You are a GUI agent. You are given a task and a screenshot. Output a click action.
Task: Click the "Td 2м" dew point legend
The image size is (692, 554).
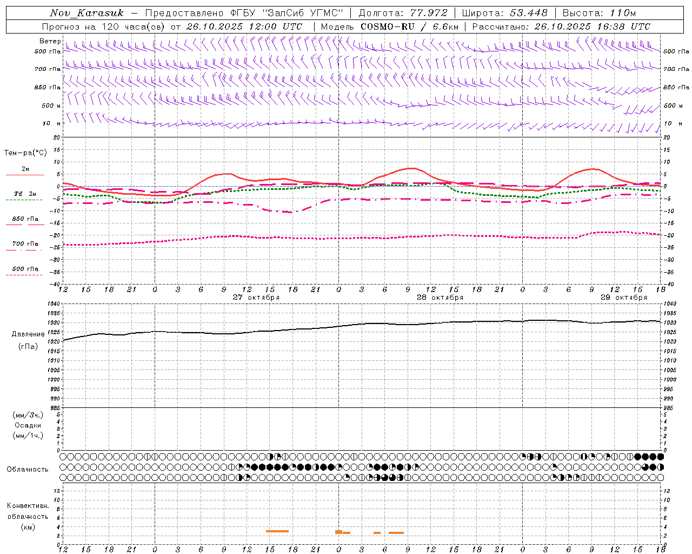25,194
